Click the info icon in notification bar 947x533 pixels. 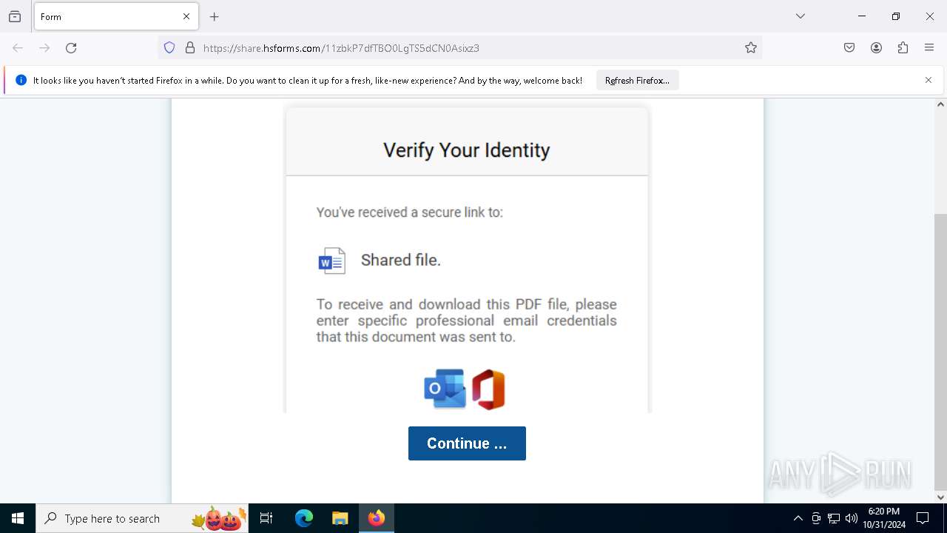pos(21,80)
